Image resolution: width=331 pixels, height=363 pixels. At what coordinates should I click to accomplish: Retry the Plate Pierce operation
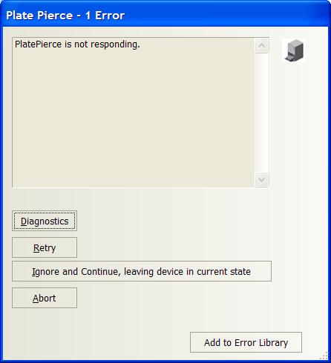[45, 247]
